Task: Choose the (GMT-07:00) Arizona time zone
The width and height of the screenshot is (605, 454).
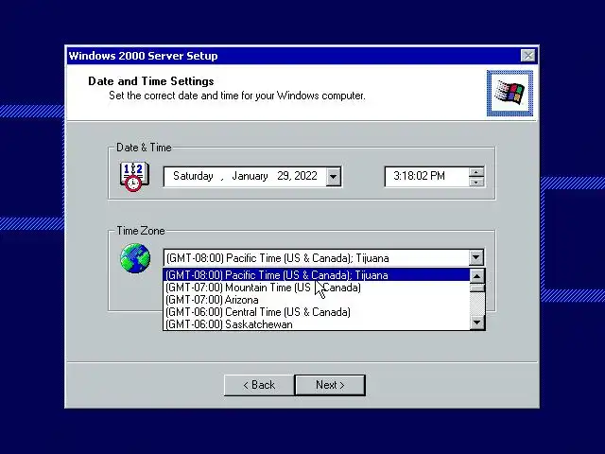Action: 317,300
